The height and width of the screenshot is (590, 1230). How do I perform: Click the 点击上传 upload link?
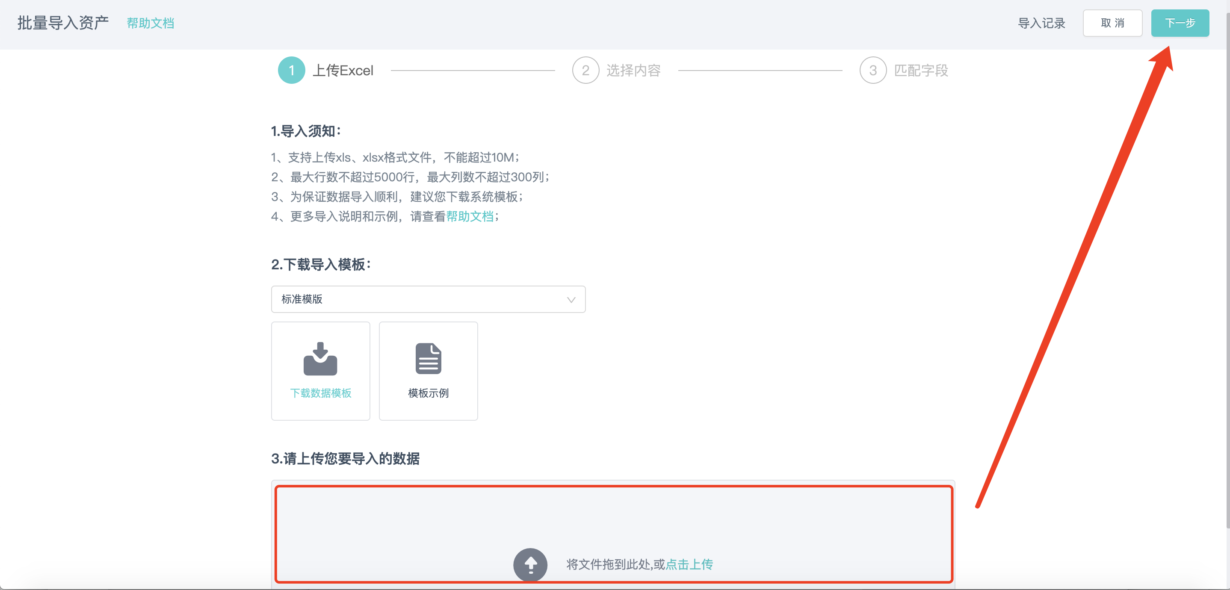tap(689, 565)
